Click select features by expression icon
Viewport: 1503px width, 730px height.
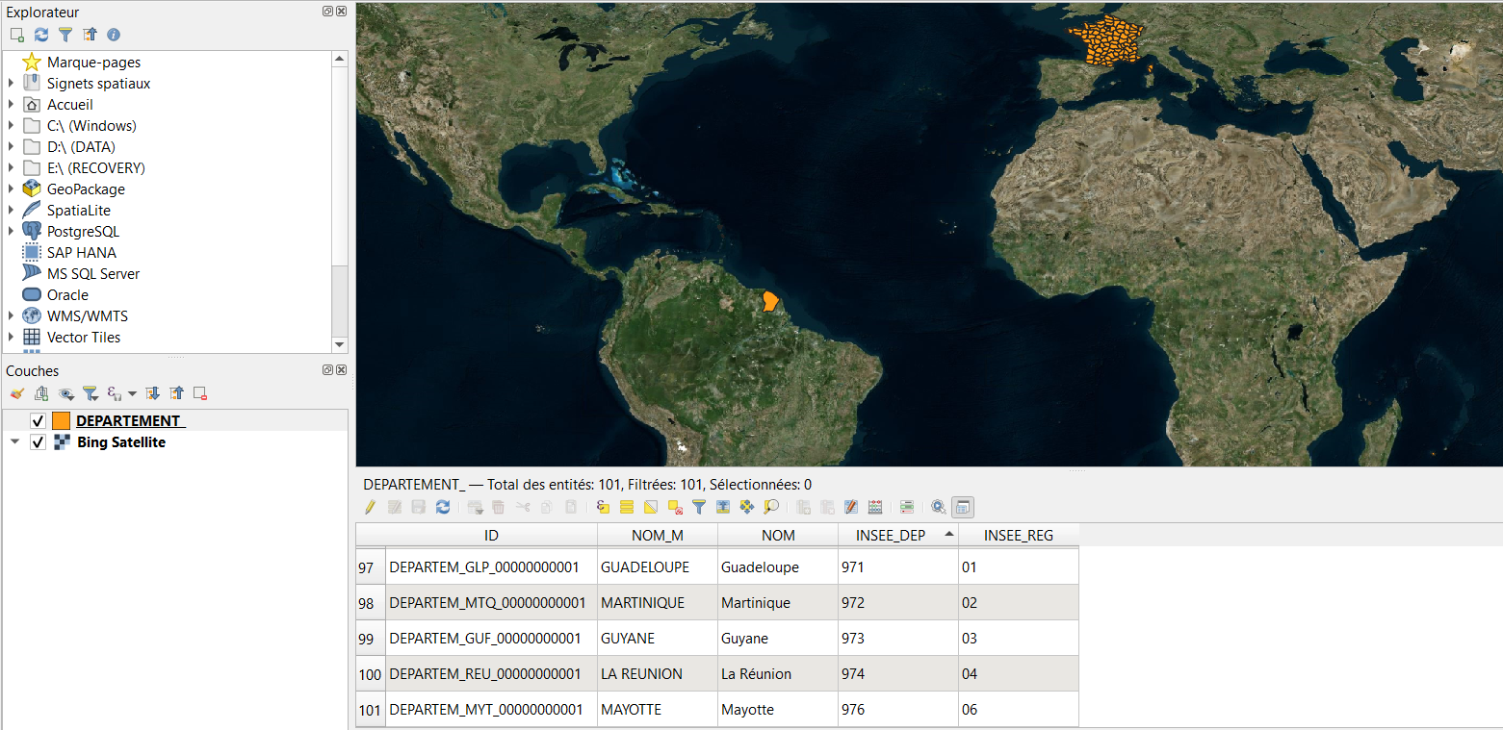coord(604,507)
